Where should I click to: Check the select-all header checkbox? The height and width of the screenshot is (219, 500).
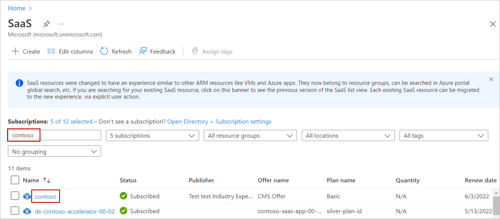(x=15, y=180)
